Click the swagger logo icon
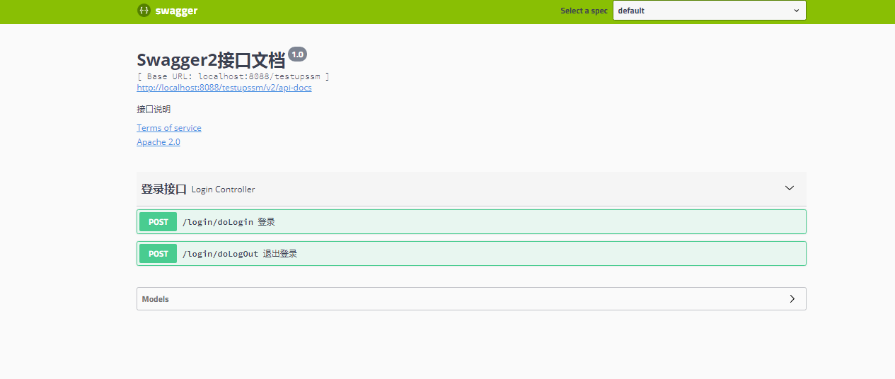Screen dimensions: 895x379 (144, 11)
